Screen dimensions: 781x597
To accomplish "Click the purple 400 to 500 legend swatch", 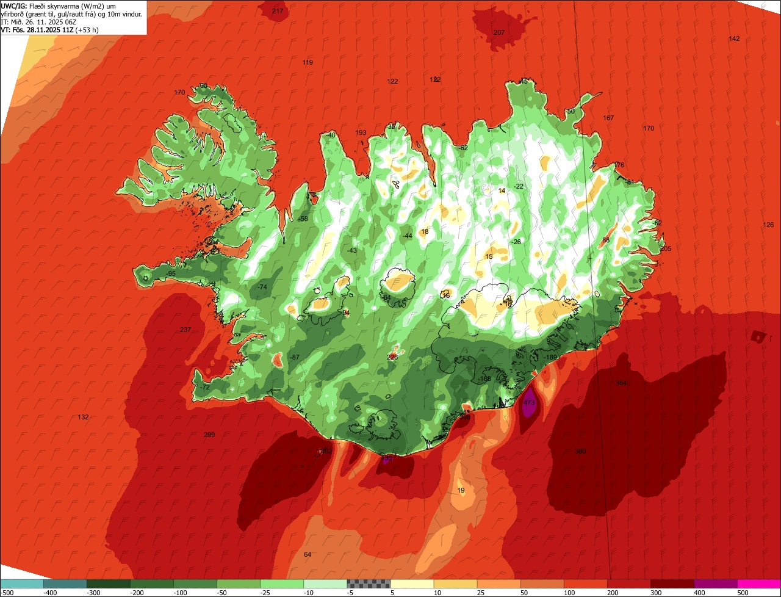I will point(714,584).
